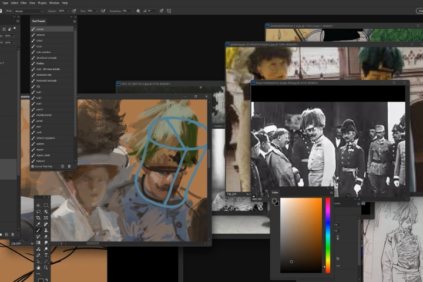Viewport: 423px width, 282px height.
Task: Select the Clone Stamp tool
Action: (x=46, y=230)
